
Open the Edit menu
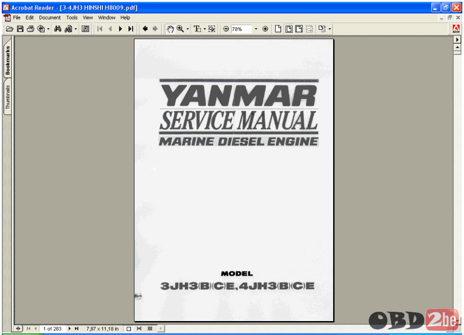click(x=30, y=18)
